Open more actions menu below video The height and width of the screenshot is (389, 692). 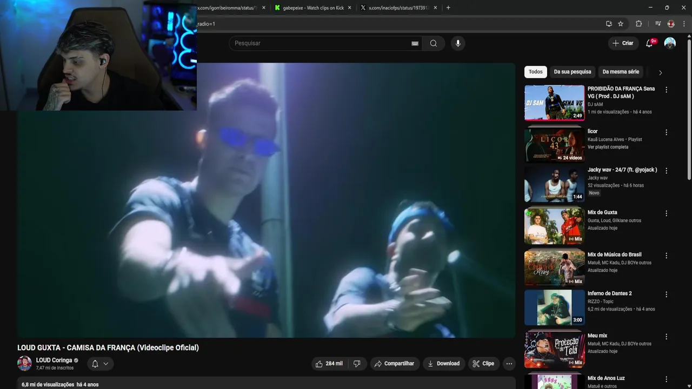509,364
